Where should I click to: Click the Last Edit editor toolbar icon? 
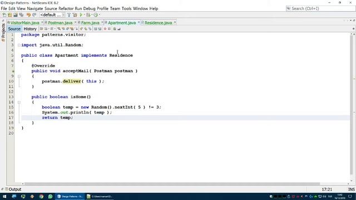click(x=41, y=29)
